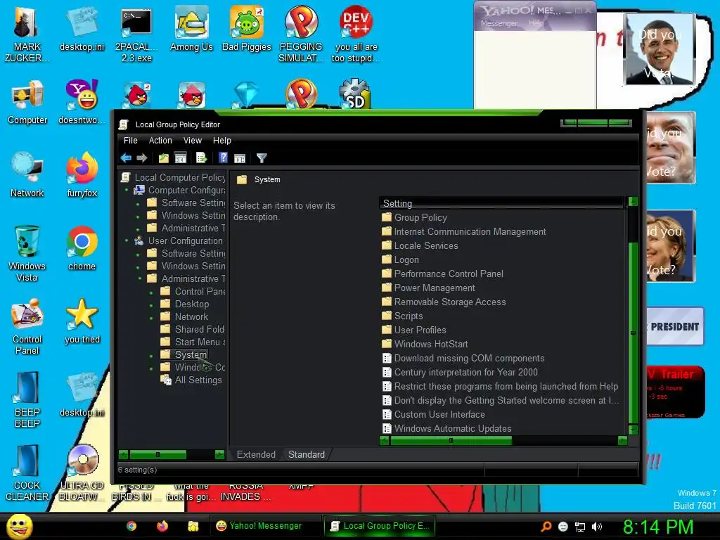Select the Network desktop icon
The height and width of the screenshot is (540, 720).
pyautogui.click(x=27, y=175)
